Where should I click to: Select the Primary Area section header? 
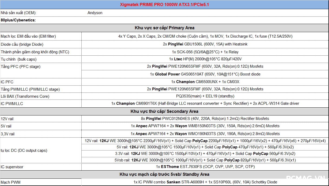164,28
